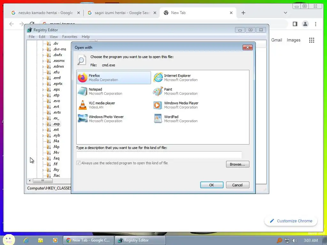Select VLC media player entry

96,105
